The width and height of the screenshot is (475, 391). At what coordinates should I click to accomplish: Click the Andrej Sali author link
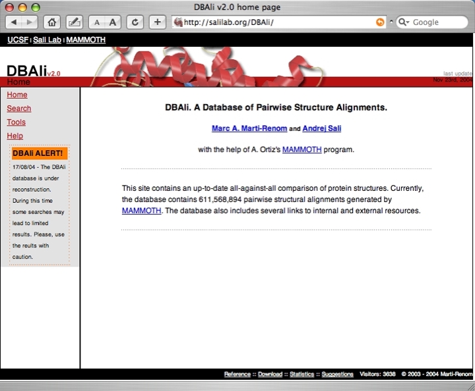[322, 128]
